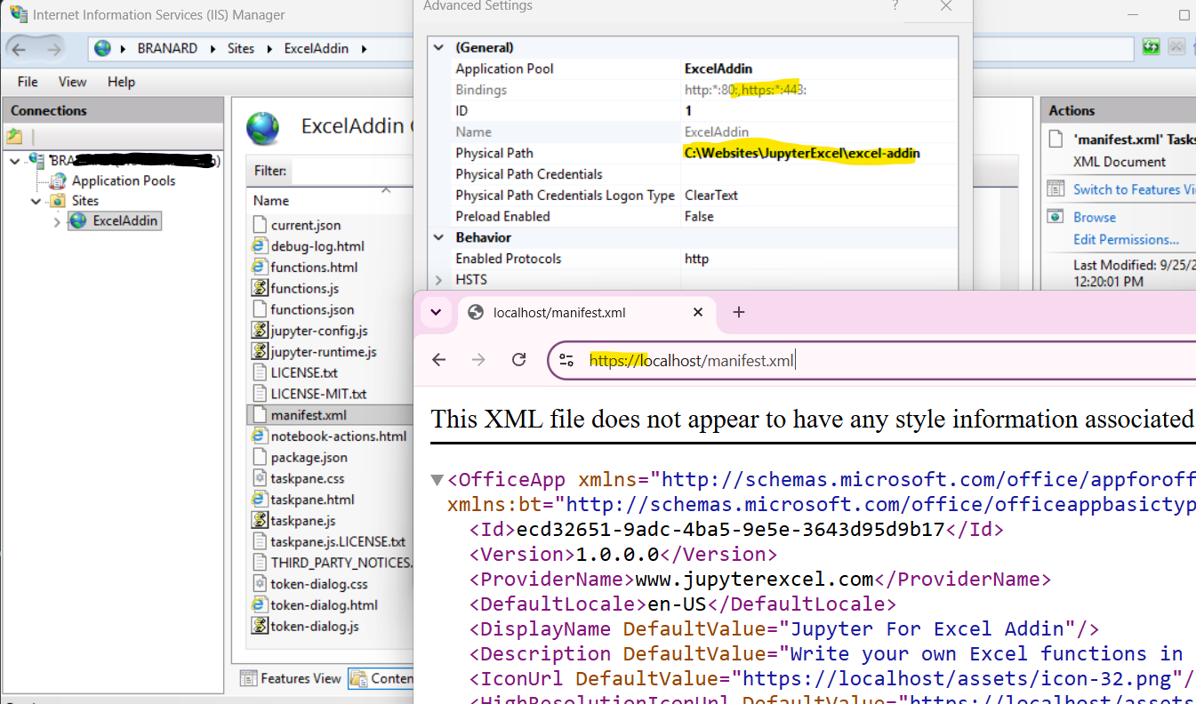Screen dimensions: 1196x704
Task: Open the Help menu in IIS Manager
Action: point(121,82)
